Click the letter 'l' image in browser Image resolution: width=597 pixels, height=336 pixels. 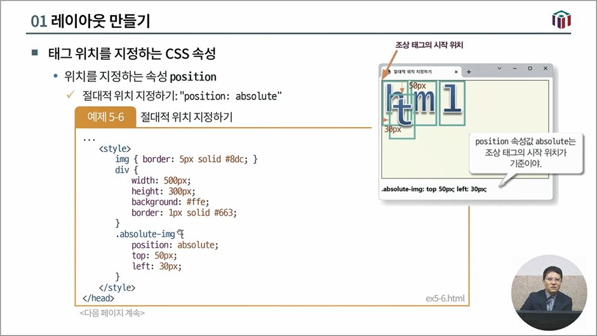point(452,100)
